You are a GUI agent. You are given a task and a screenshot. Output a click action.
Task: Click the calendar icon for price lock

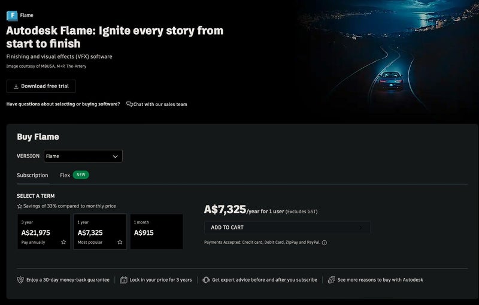(124, 280)
